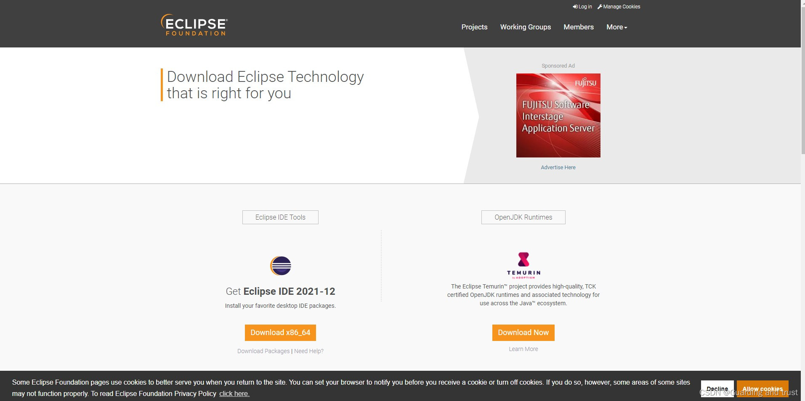The width and height of the screenshot is (805, 401).
Task: Open the Working Groups menu item
Action: [526, 27]
